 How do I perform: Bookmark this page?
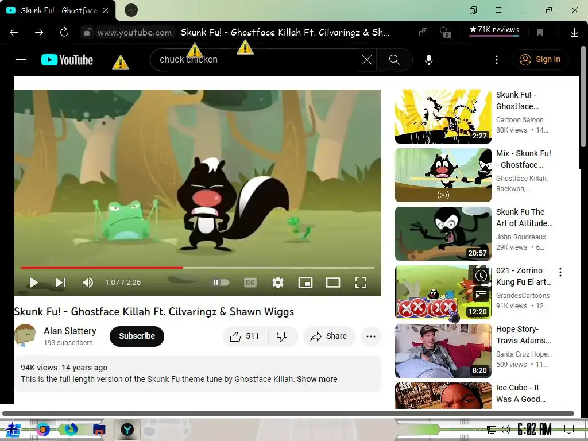coord(540,33)
